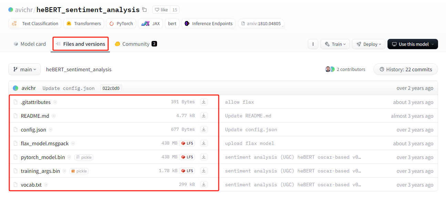
Task: Click the safety scan icon beside training_args.bin
Action: 64,171
